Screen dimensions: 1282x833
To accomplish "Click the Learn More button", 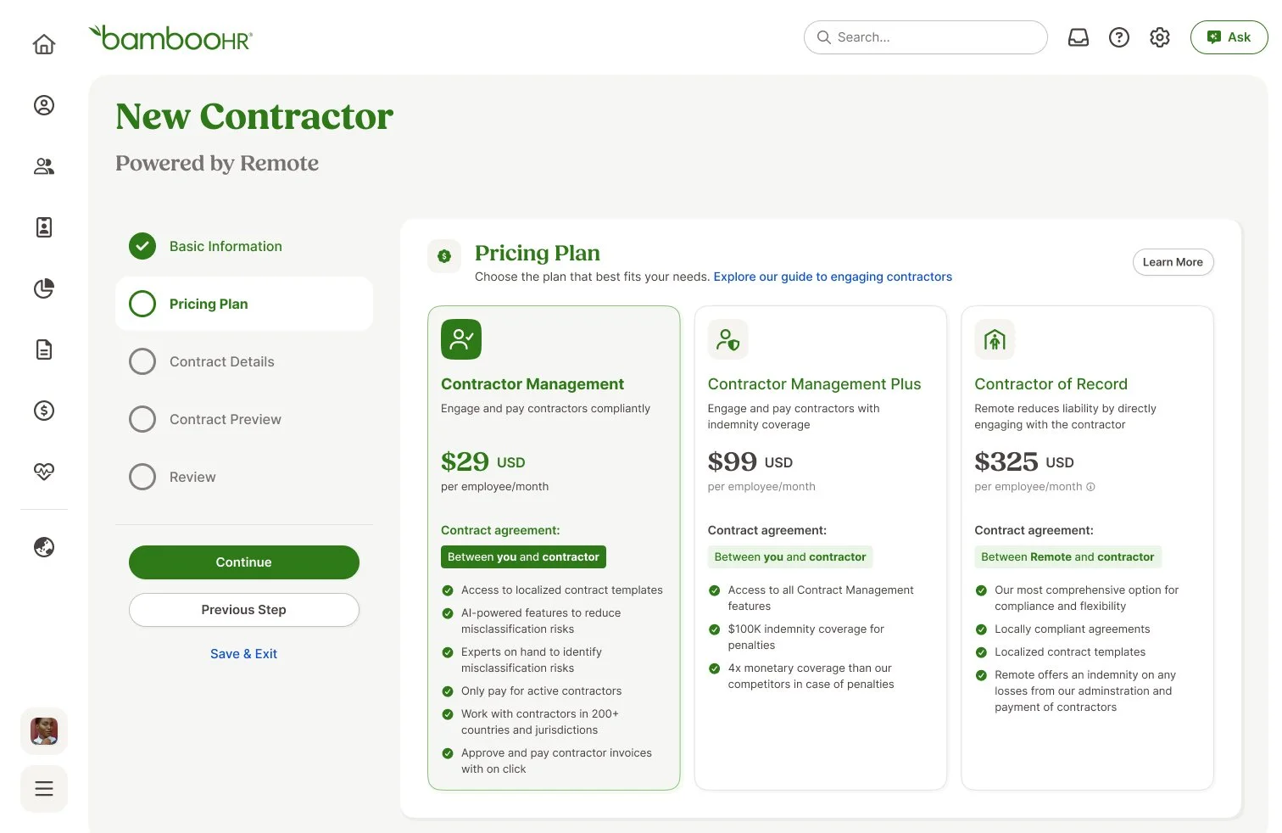I will [x=1173, y=262].
